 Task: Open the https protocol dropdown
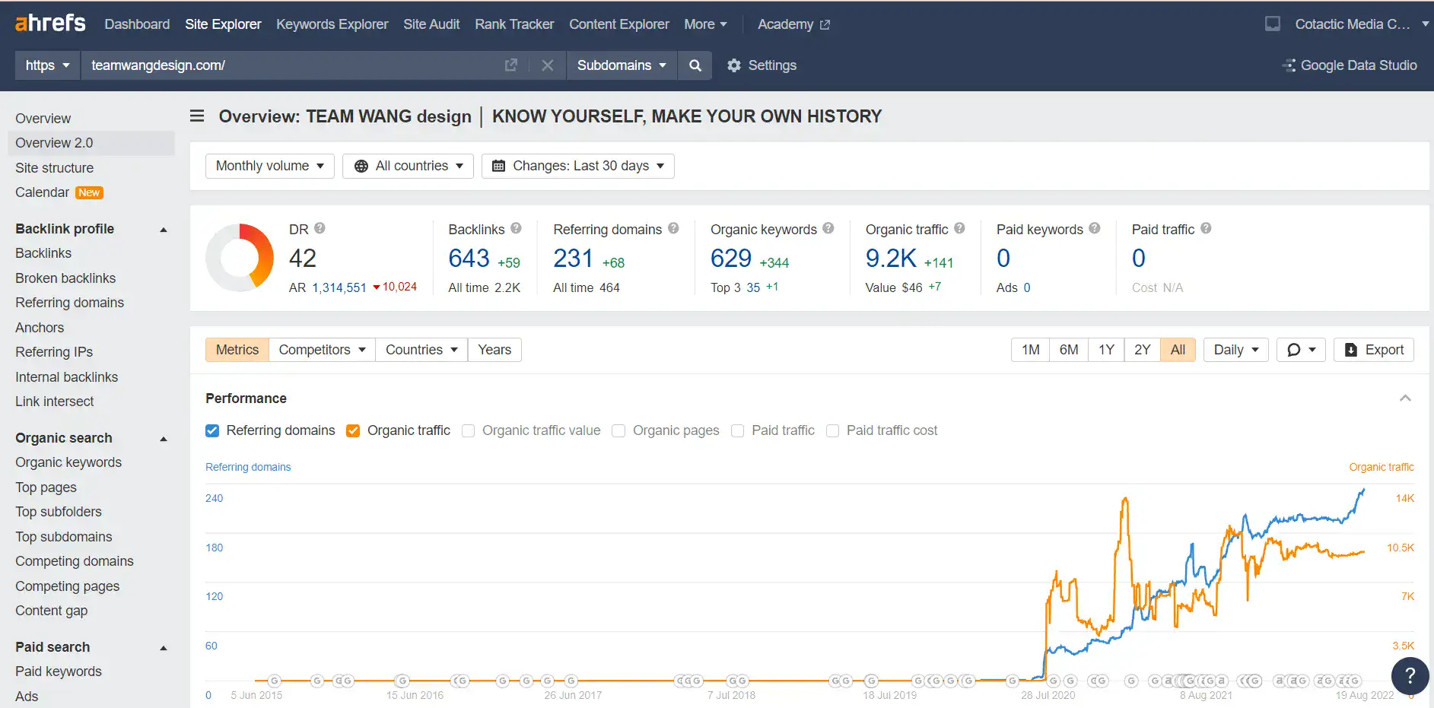click(x=48, y=65)
